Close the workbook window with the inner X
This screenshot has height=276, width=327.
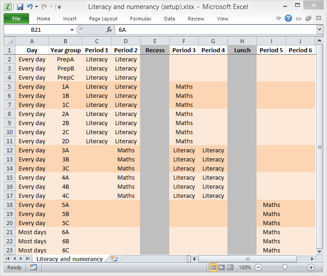(318, 18)
